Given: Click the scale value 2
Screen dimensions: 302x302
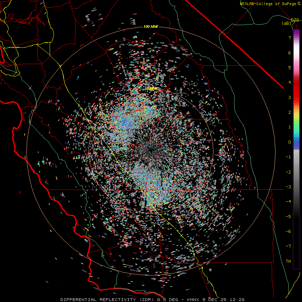Looking at the screenshot, I should (290, 112).
